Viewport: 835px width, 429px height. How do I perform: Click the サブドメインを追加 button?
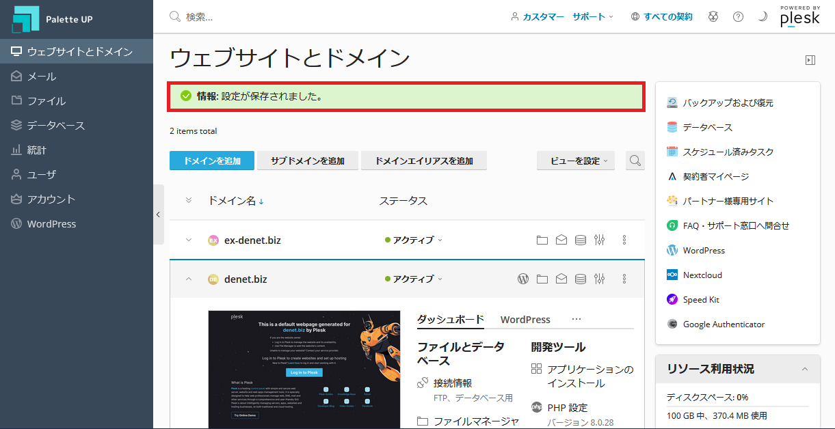click(307, 161)
